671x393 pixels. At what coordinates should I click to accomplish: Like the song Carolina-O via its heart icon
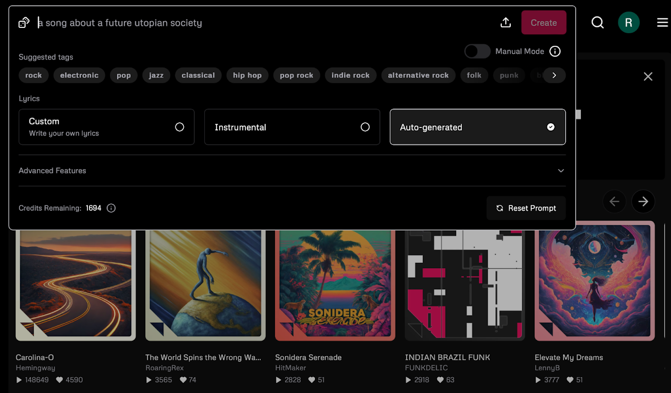point(60,379)
